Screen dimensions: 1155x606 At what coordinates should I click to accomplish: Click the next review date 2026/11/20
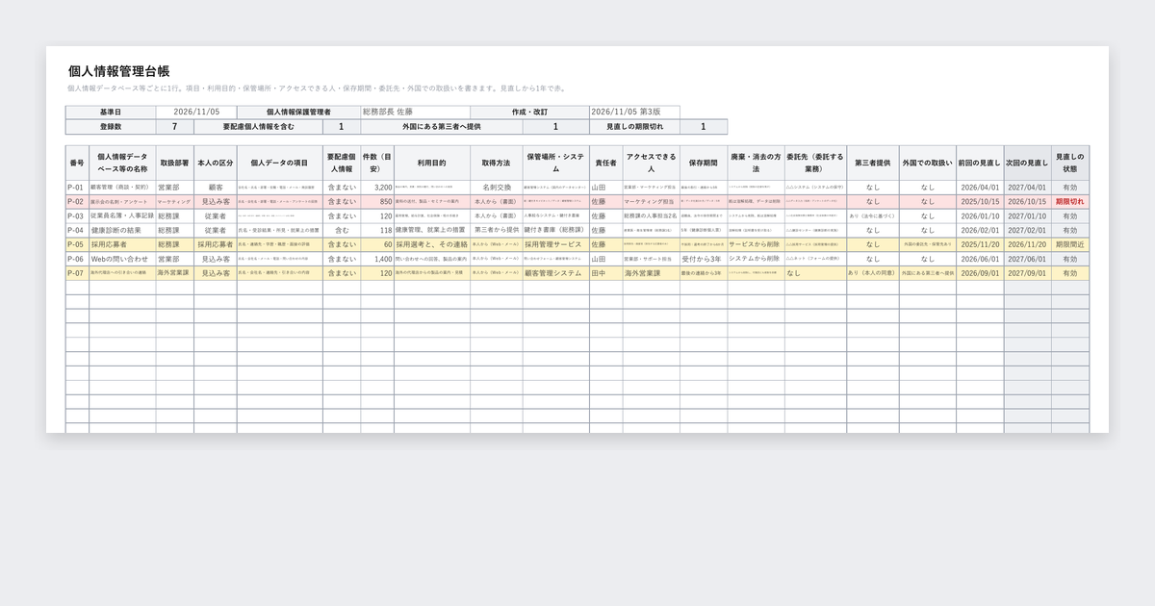tap(1027, 244)
